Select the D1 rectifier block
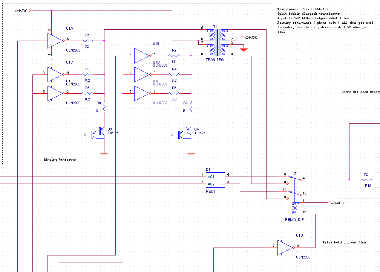 [215, 180]
